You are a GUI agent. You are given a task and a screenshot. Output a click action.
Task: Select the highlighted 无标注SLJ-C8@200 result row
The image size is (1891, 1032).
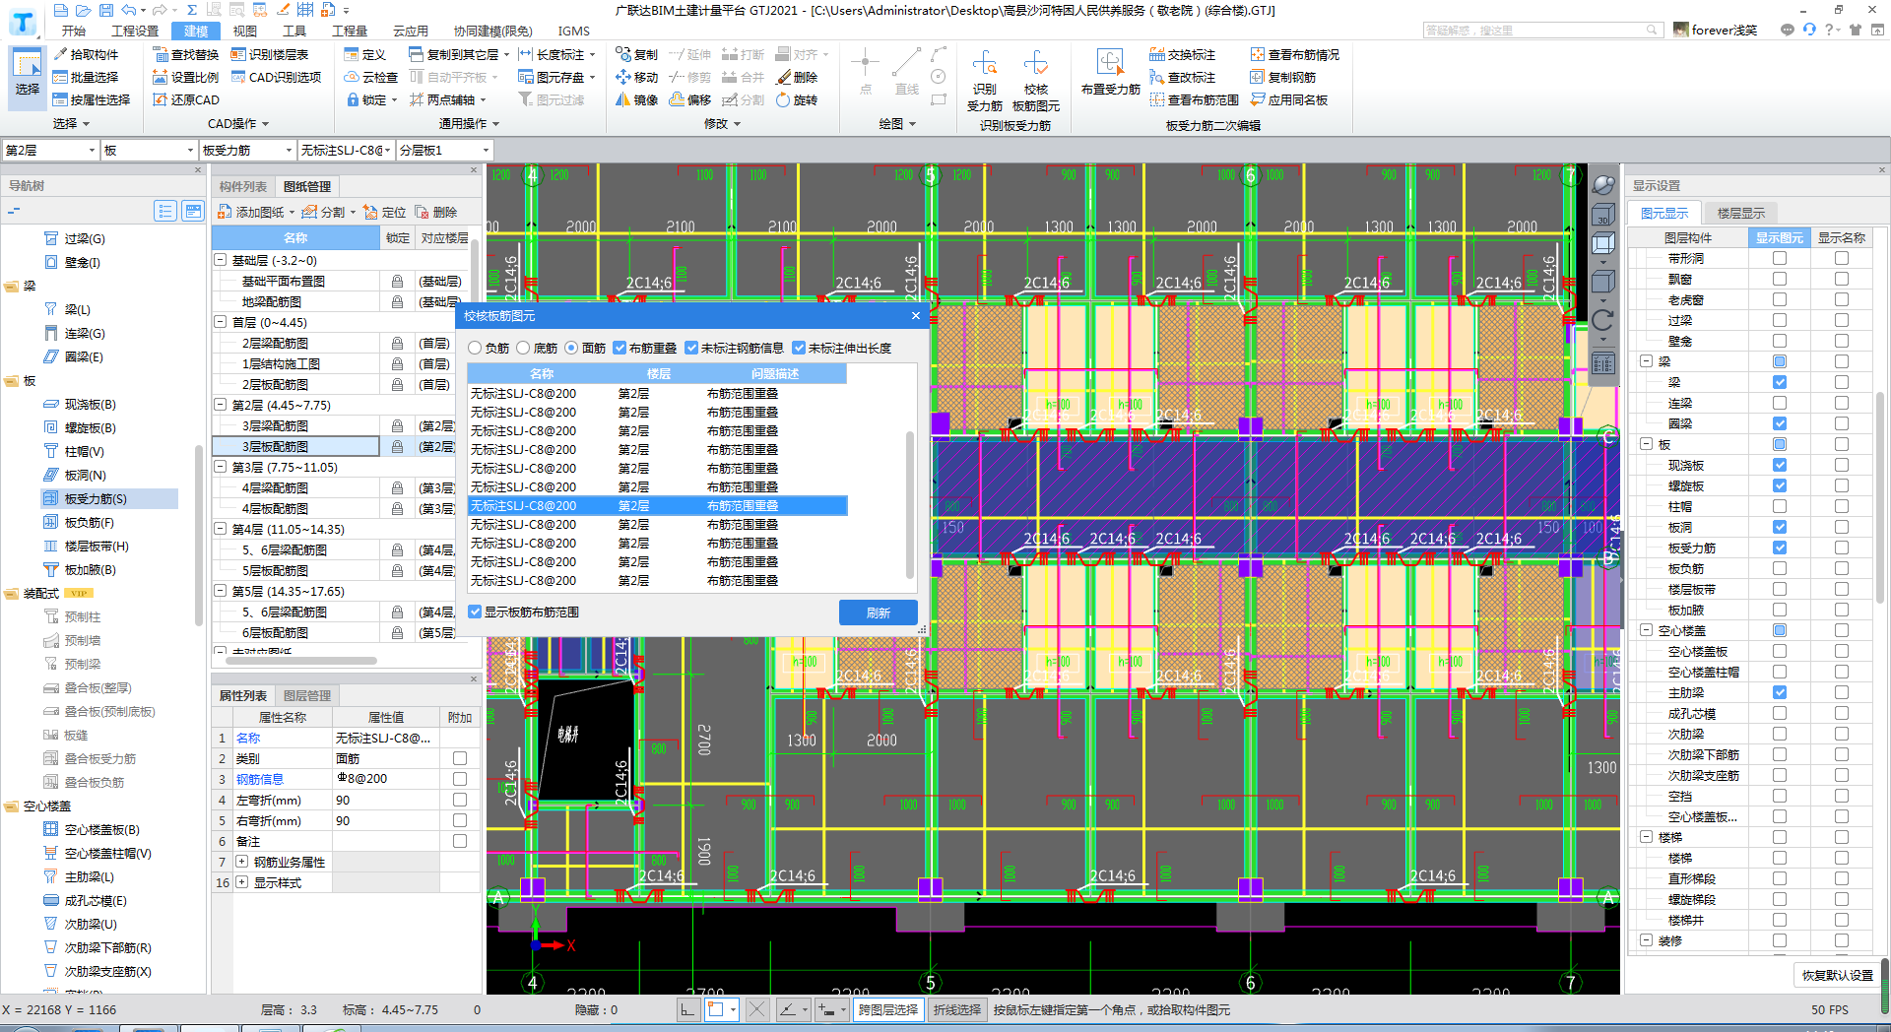(x=657, y=505)
